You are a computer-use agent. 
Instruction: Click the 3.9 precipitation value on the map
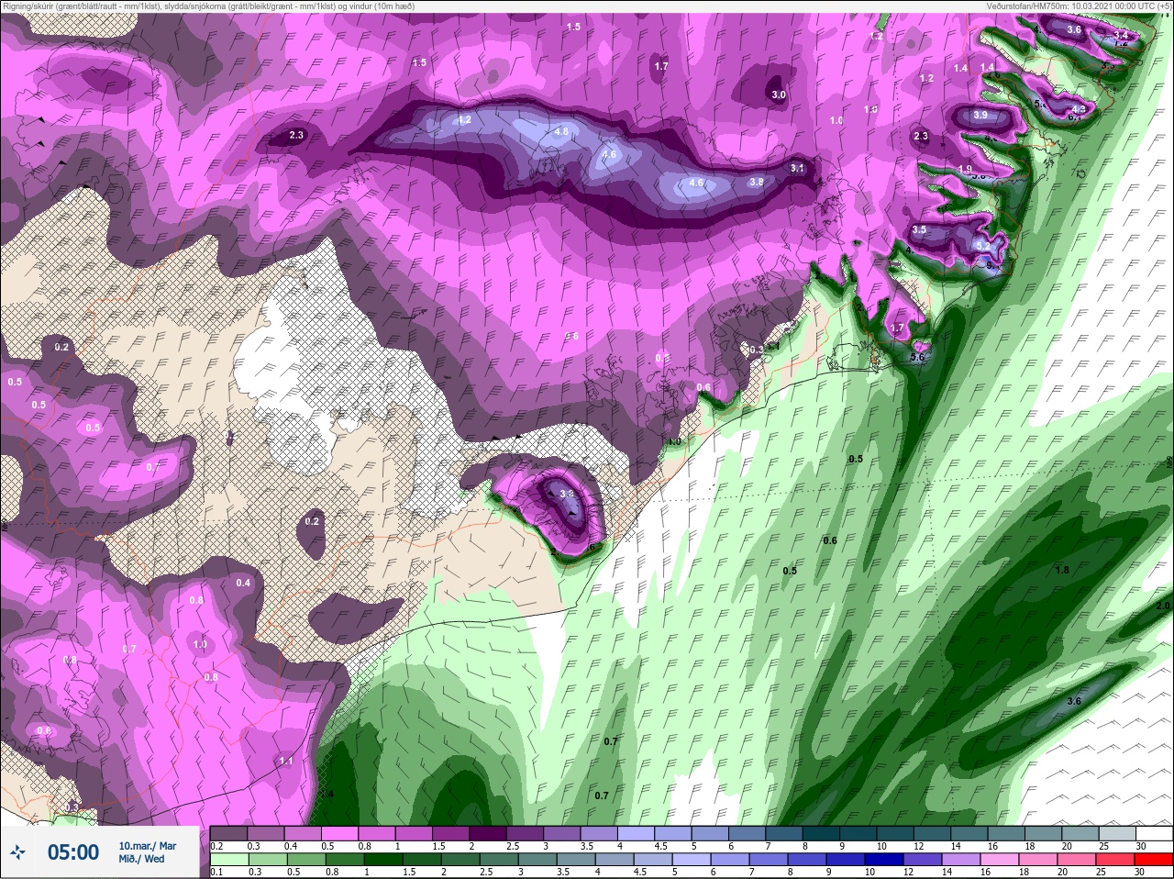tap(980, 116)
